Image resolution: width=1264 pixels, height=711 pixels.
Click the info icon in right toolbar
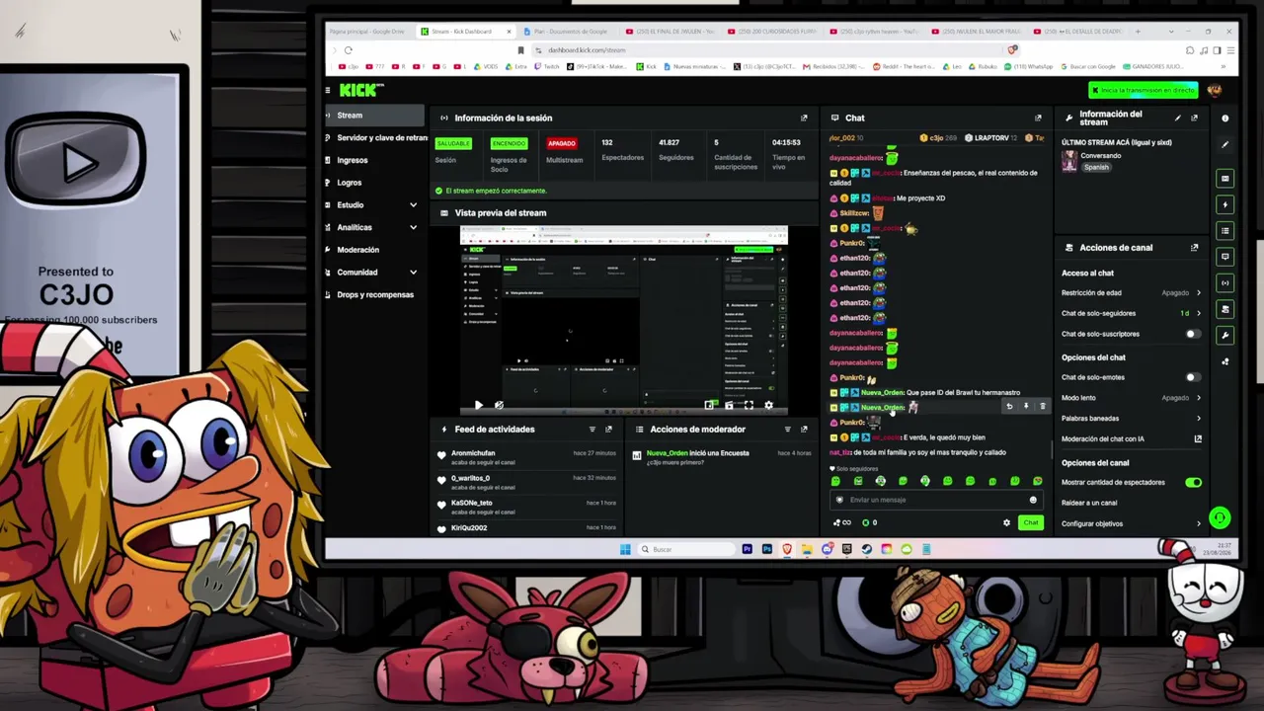pos(1225,118)
